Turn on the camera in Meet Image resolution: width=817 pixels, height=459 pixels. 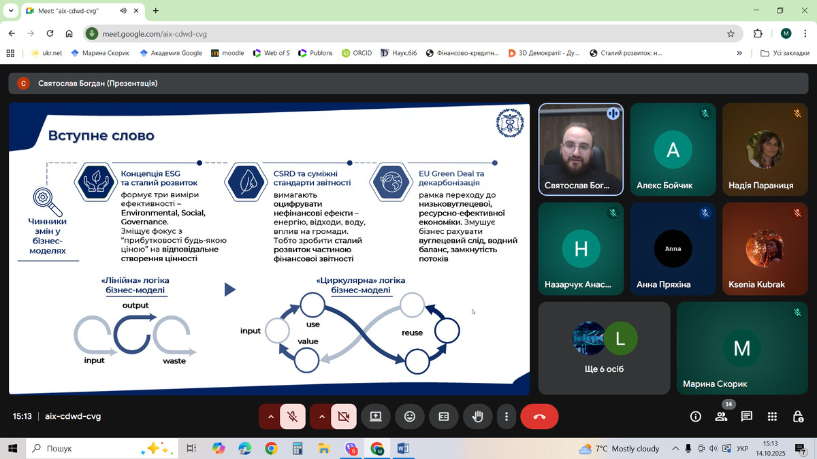pos(344,417)
